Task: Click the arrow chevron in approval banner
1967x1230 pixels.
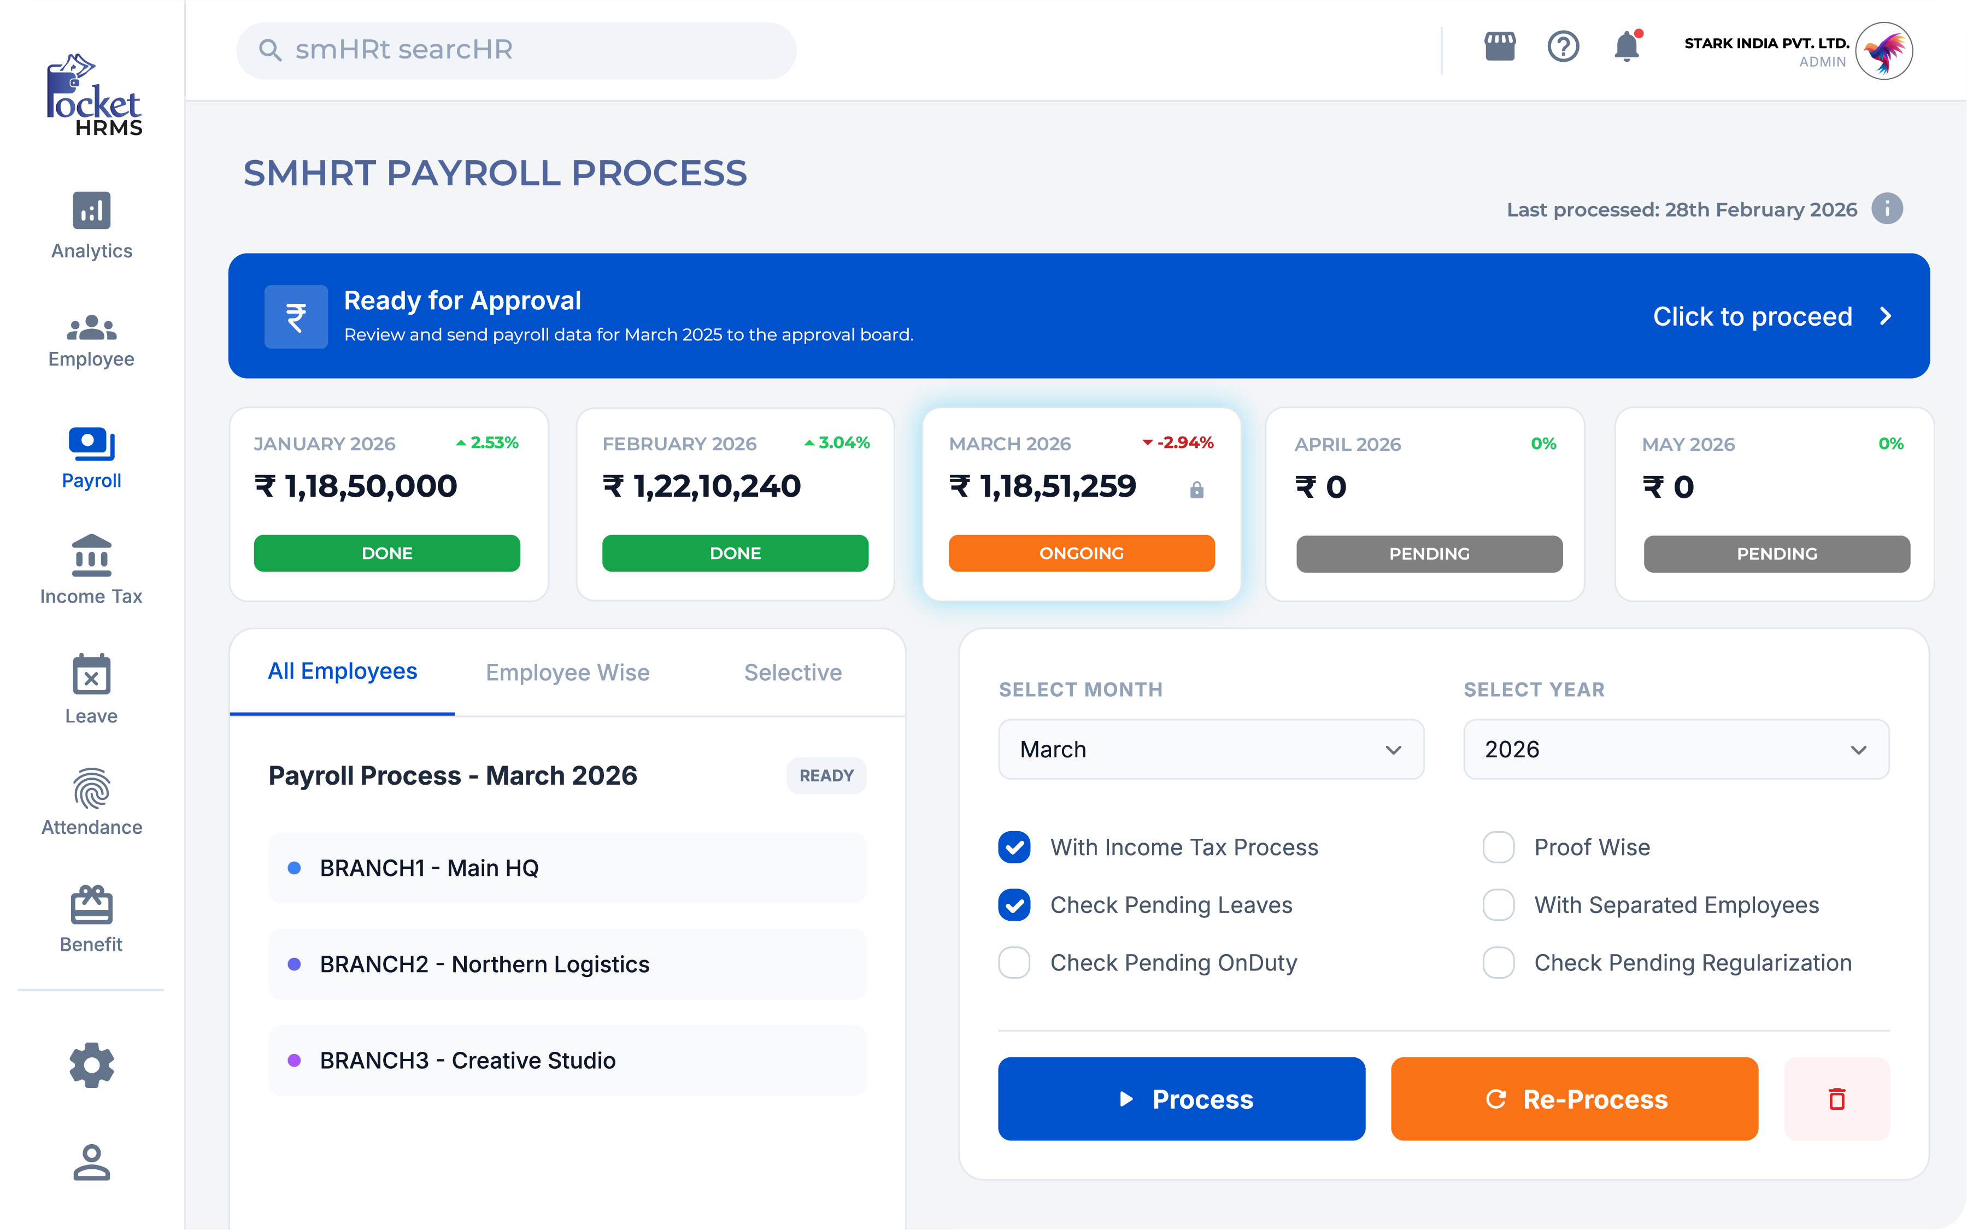Action: point(1886,316)
